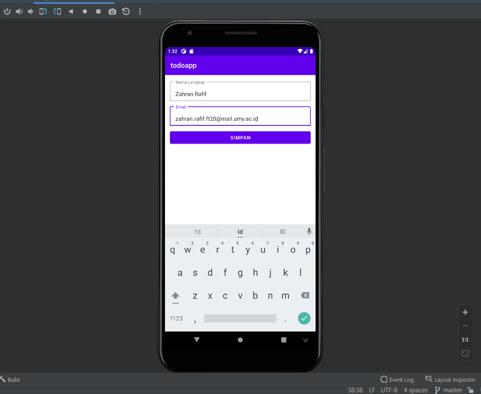This screenshot has width=481, height=394.
Task: Tap the x key on keyboard
Action: point(210,296)
